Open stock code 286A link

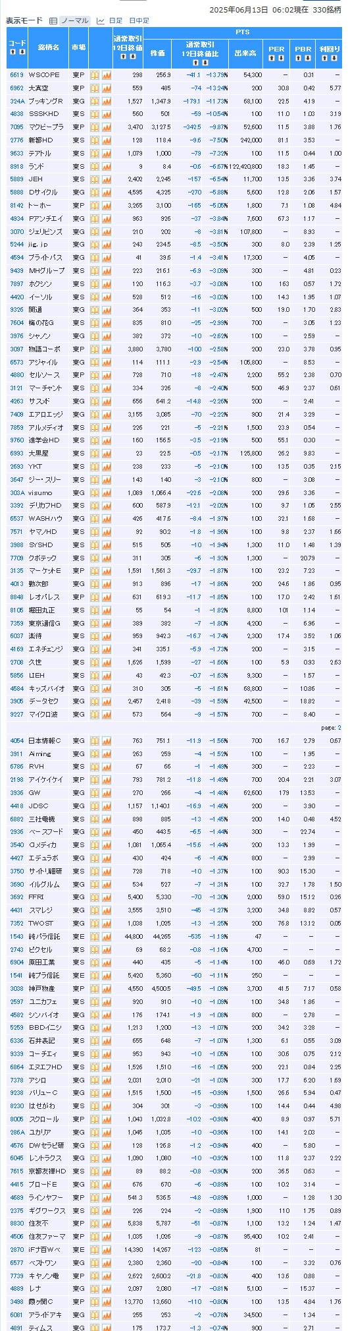click(x=17, y=1133)
